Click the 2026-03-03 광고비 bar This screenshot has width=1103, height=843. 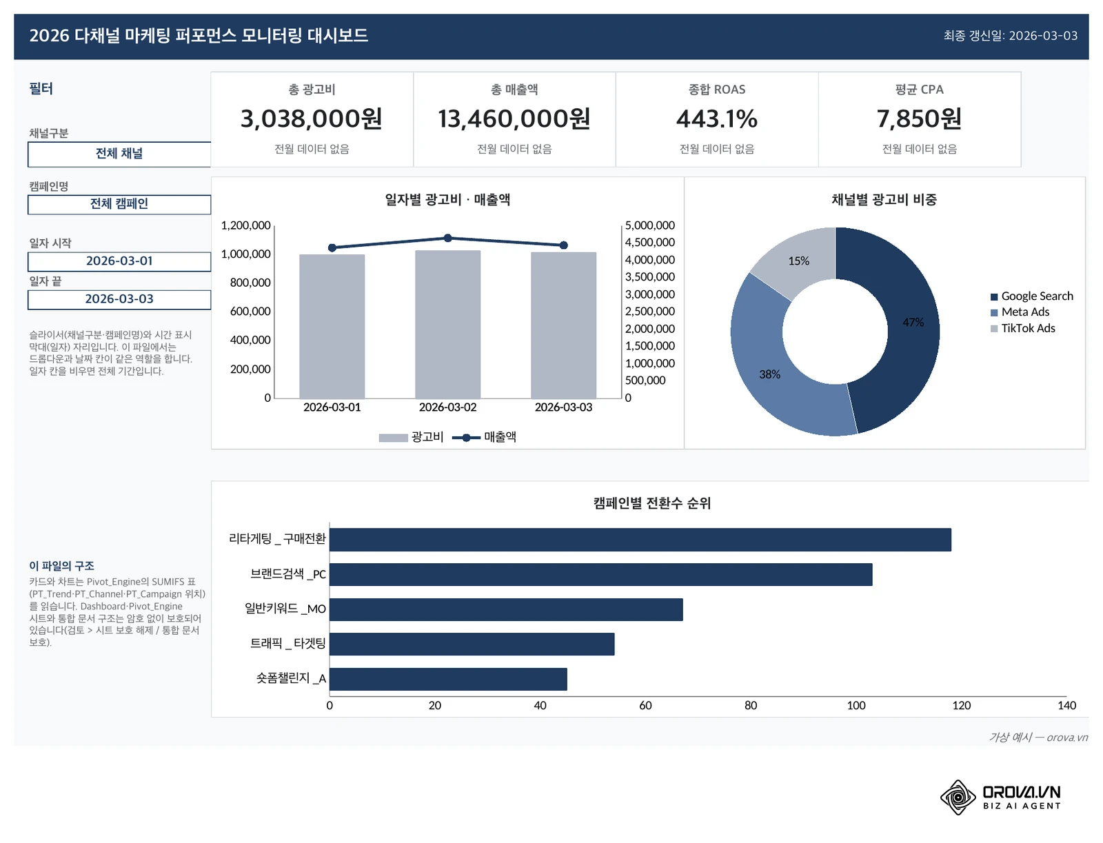(x=564, y=325)
